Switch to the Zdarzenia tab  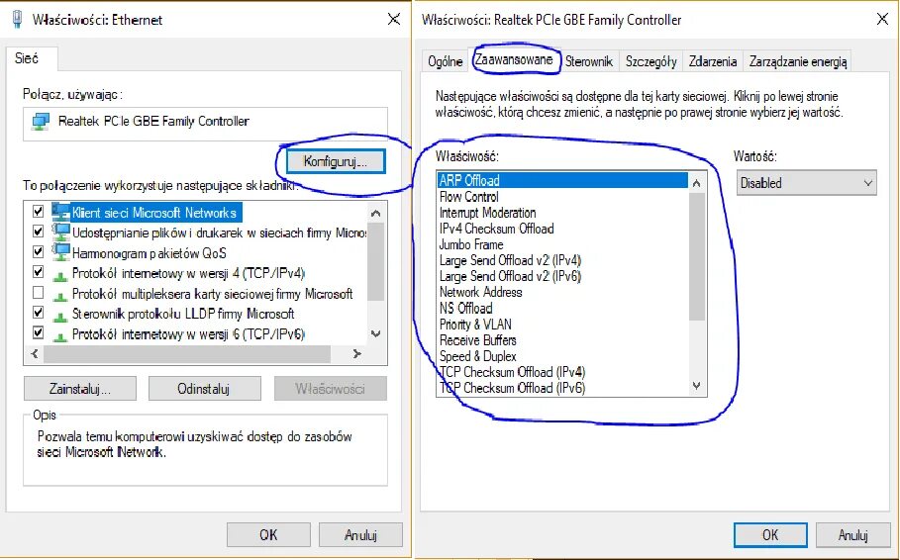click(712, 61)
